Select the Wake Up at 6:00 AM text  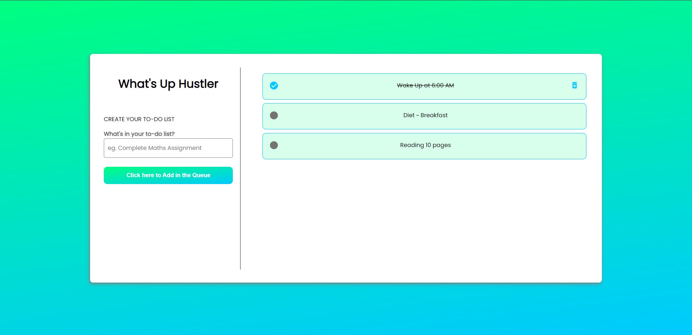[x=425, y=86]
